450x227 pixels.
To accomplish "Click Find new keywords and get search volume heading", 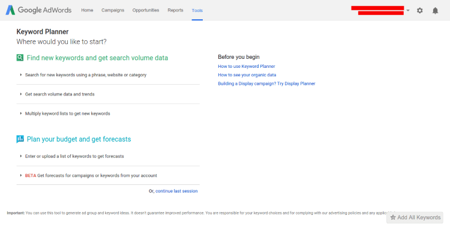I will pyautogui.click(x=97, y=58).
